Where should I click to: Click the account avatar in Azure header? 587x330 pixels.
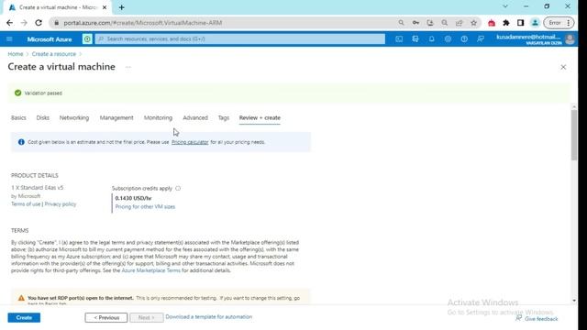pos(570,38)
